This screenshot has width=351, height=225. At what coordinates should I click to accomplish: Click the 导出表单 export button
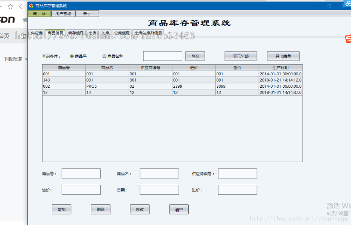[x=283, y=56]
